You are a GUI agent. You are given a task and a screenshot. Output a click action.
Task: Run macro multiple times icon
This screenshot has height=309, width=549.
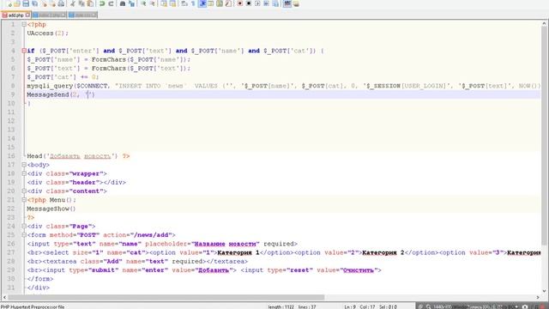(x=267, y=3)
